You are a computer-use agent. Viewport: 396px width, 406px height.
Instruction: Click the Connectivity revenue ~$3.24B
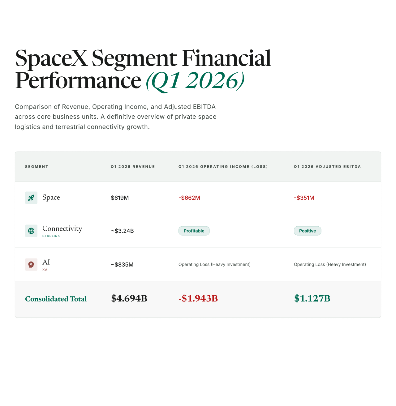[x=122, y=231]
